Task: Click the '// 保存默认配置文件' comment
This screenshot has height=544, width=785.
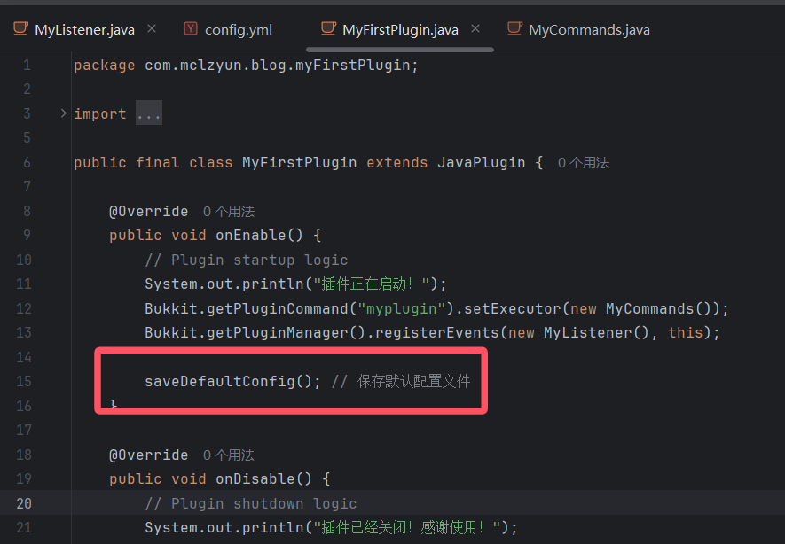Action: [401, 382]
